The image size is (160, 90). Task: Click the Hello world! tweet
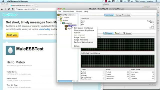[12, 78]
